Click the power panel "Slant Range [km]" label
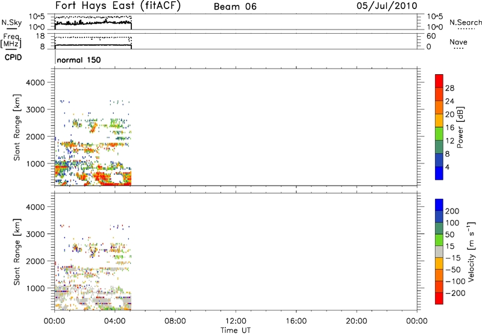 (17, 127)
